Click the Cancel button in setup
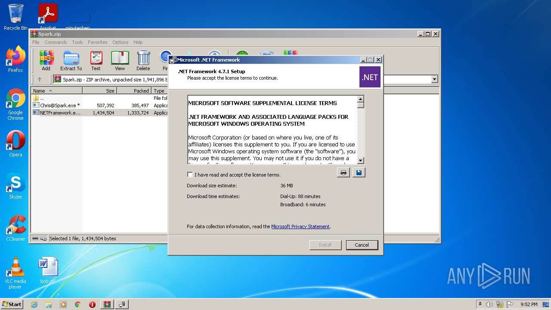Screen dimensions: 551x310 click(x=362, y=245)
